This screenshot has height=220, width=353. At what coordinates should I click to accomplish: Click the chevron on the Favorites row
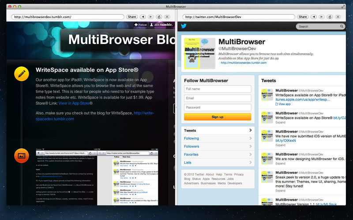[x=250, y=154]
